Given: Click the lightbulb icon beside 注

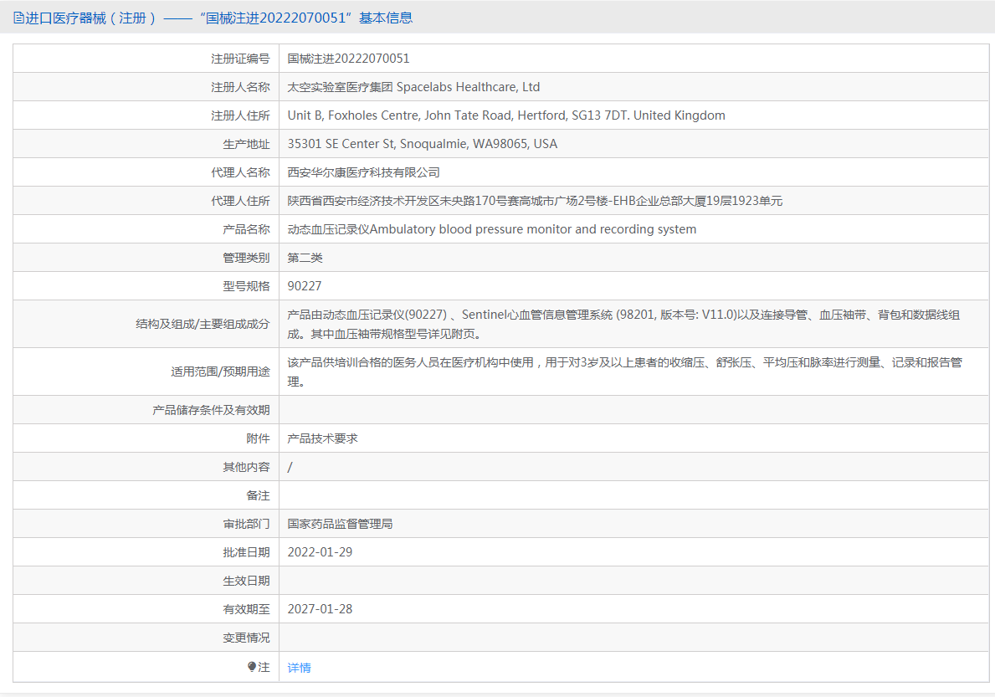Looking at the screenshot, I should click(251, 667).
